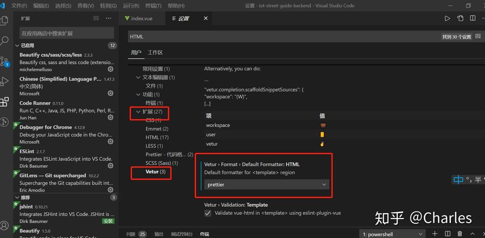Open gear menu for ESLint extension
485x238 pixels.
110,166
